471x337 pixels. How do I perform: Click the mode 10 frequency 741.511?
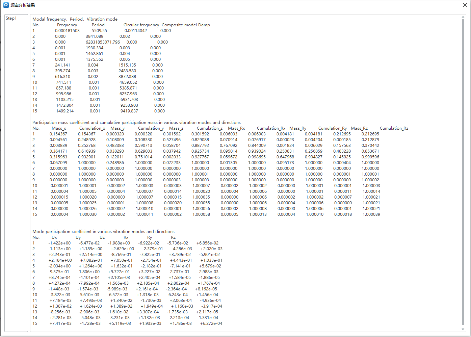pyautogui.click(x=63, y=82)
